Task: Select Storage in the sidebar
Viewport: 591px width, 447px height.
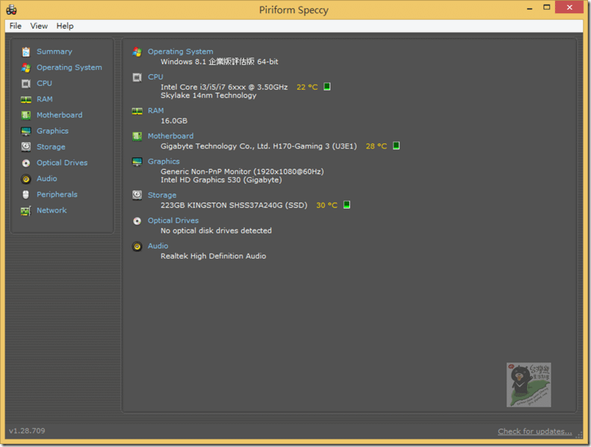Action: coord(51,147)
